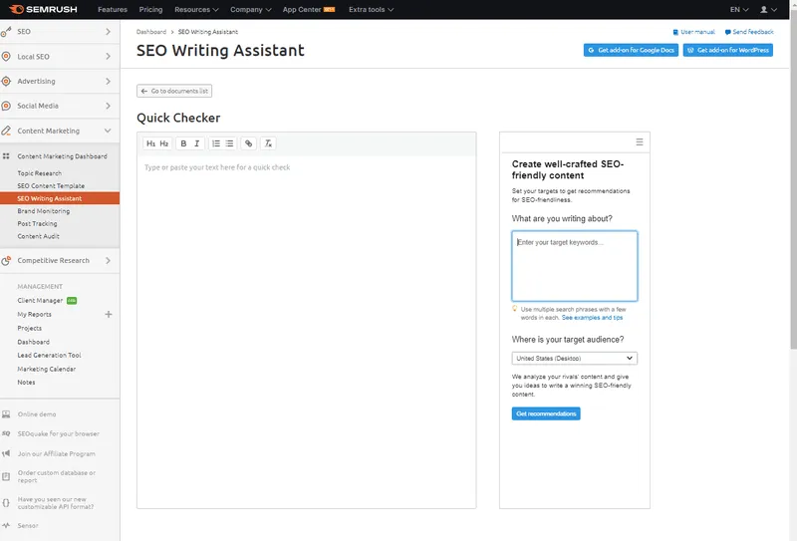This screenshot has width=797, height=541.
Task: Click Dashboard breadcrumb link
Action: point(151,32)
